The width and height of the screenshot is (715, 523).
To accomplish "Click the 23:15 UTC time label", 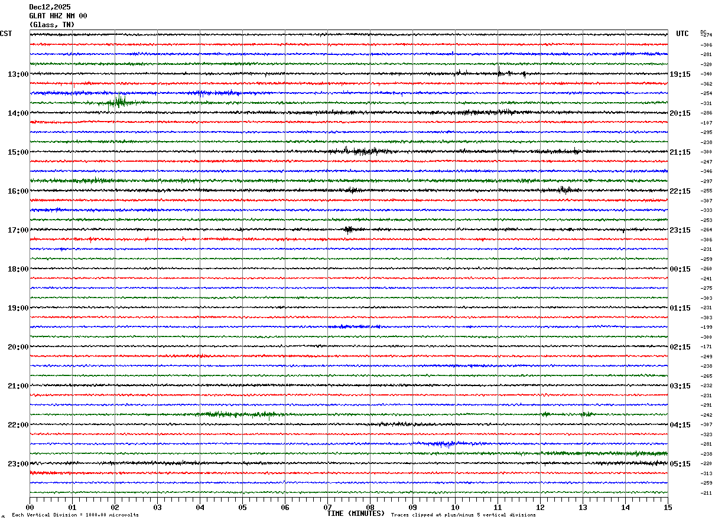I will [x=680, y=230].
